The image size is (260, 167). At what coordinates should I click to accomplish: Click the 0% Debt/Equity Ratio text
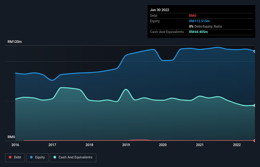[x=206, y=26]
